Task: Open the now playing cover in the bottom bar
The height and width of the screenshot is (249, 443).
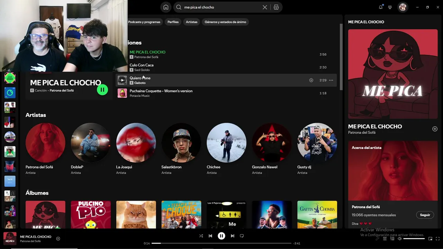Action: click(x=10, y=239)
